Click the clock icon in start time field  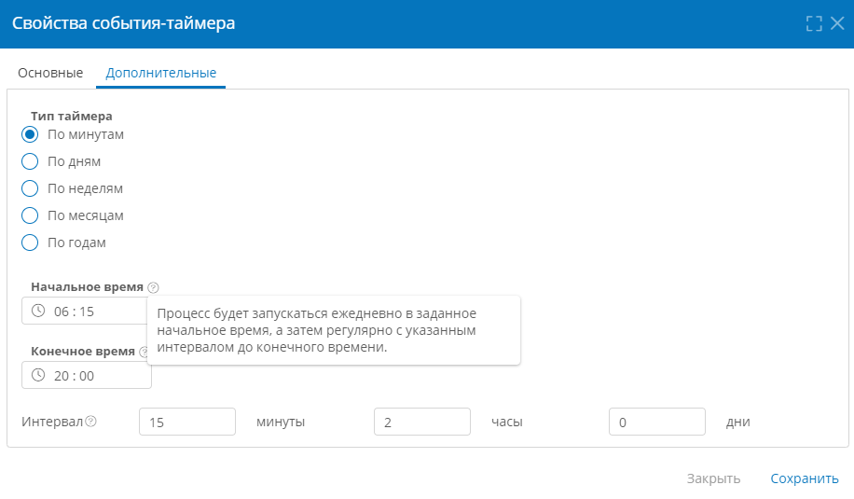[x=38, y=311]
